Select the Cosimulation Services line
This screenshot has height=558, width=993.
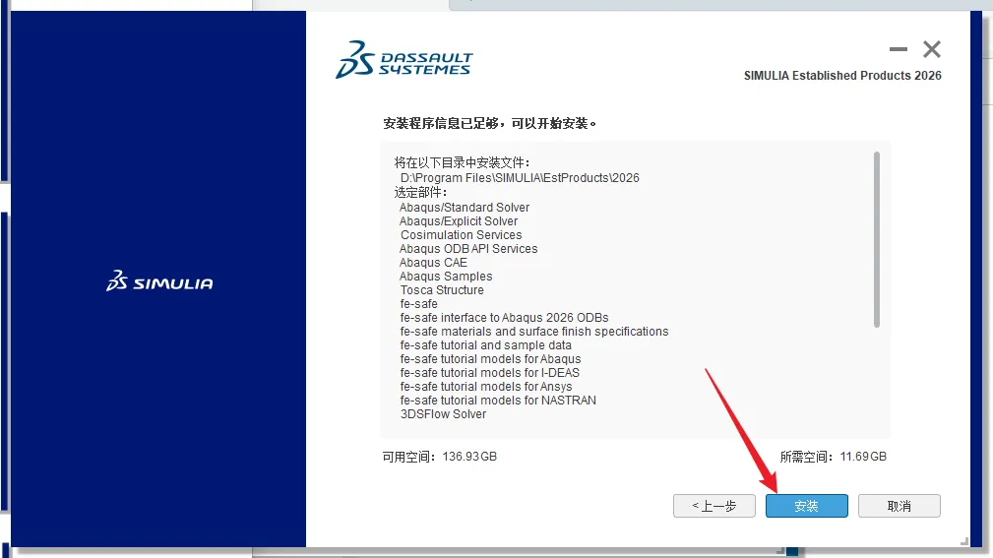coord(461,235)
